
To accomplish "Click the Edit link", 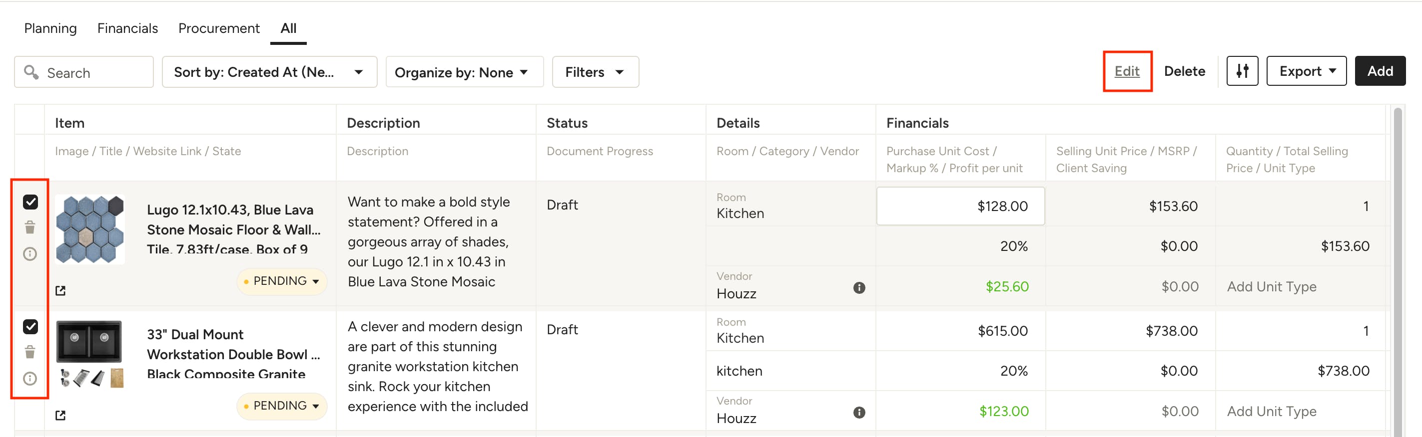I will 1127,71.
